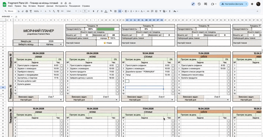Check off Приготувати сніданок on 08.04.2026
263x137 pixels.
pos(62,66)
